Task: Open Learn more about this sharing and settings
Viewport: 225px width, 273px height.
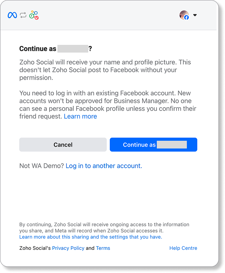Action: point(91,237)
